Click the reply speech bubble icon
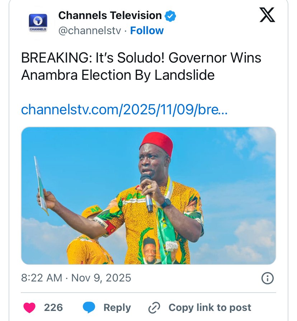The image size is (297, 321). 89,308
